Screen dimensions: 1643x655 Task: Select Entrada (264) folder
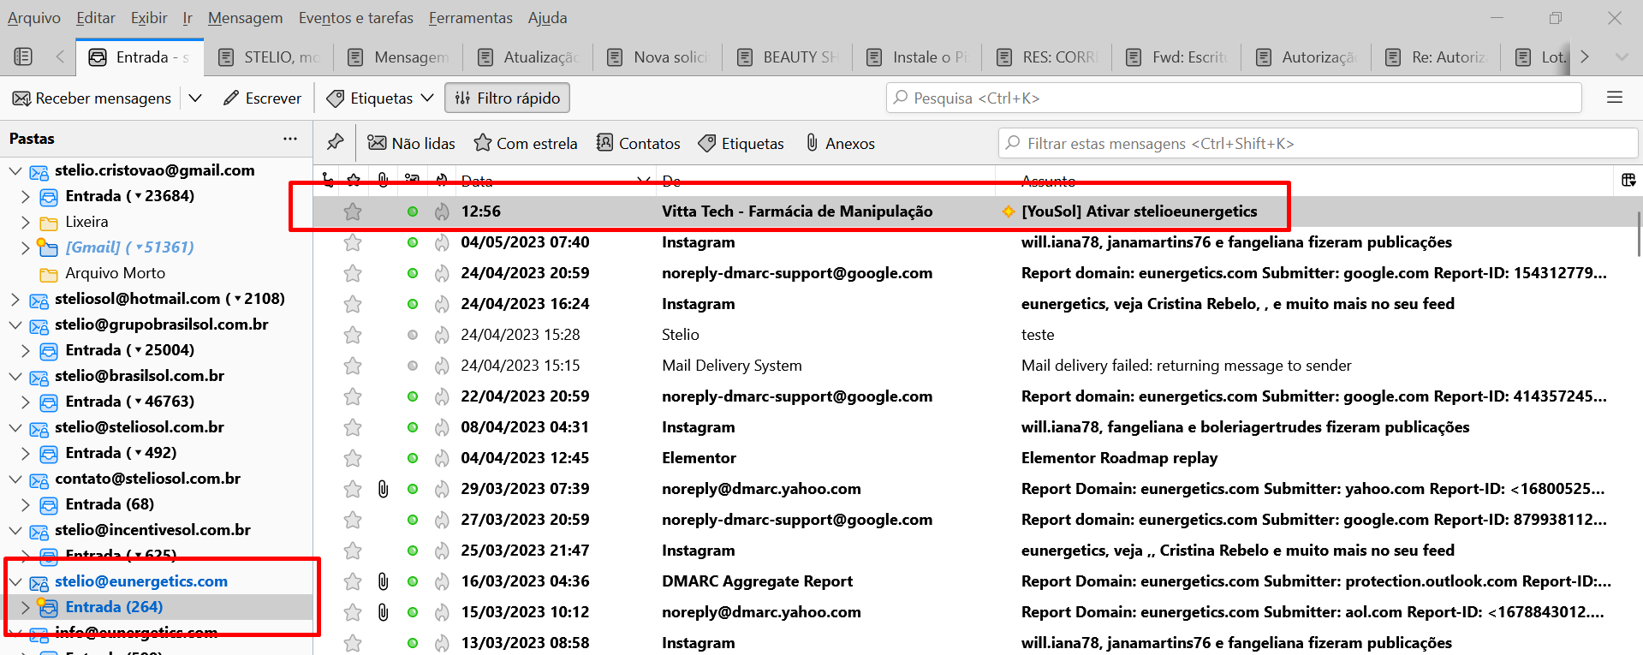coord(114,607)
